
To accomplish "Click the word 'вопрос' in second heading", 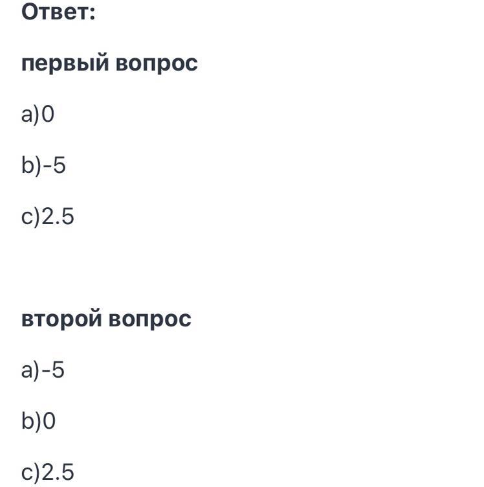I will pos(150,321).
